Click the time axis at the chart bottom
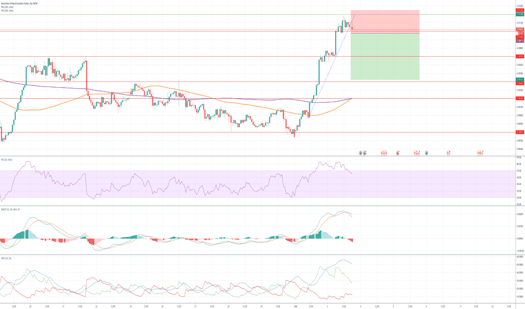Viewport: 525px width, 309px height. point(253,306)
